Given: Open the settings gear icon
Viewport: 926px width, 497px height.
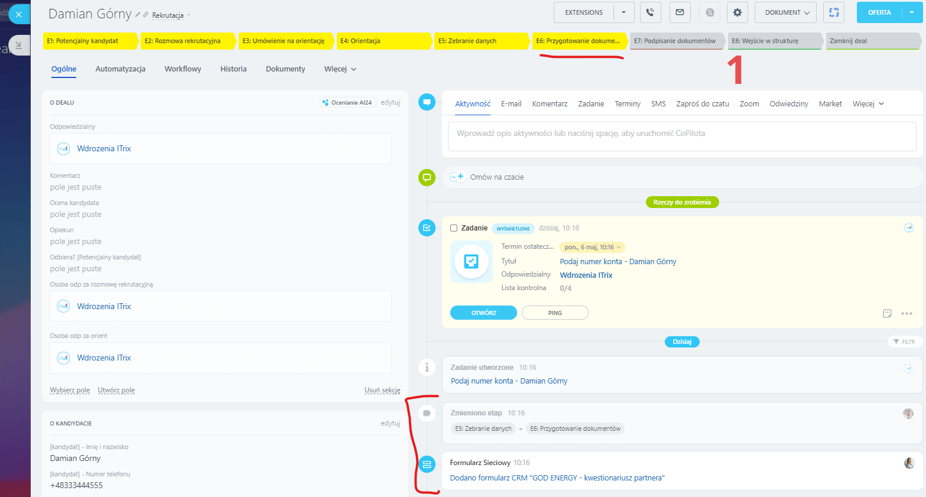Looking at the screenshot, I should pos(737,12).
